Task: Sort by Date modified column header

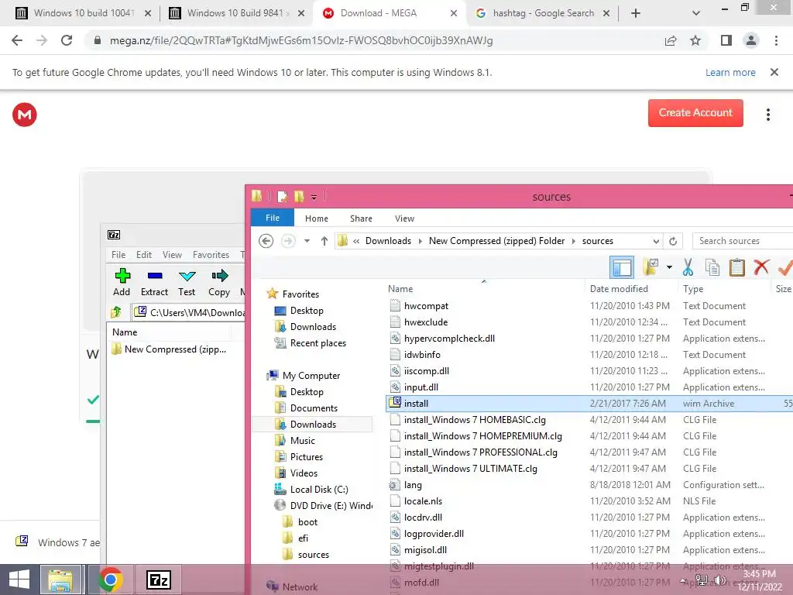Action: coord(619,289)
